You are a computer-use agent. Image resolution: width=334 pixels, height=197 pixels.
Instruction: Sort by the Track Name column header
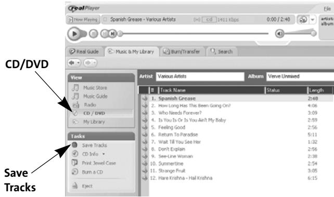212,90
